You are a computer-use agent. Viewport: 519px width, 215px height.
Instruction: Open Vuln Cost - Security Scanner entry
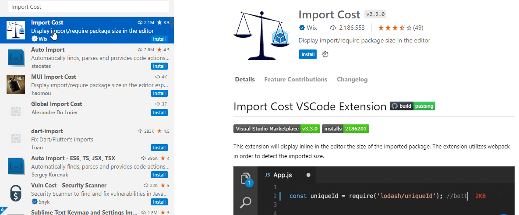tap(87, 193)
